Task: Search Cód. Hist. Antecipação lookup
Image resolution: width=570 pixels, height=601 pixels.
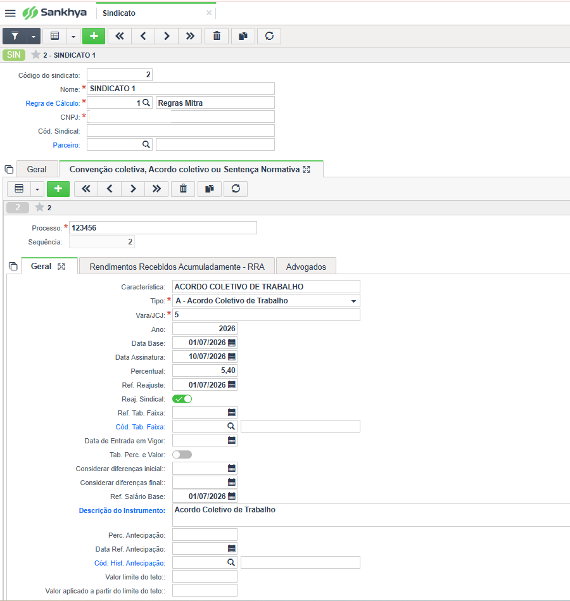Action: 231,562
